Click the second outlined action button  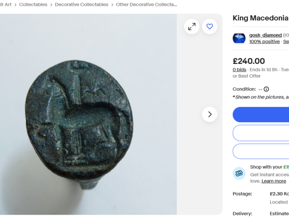(261, 151)
